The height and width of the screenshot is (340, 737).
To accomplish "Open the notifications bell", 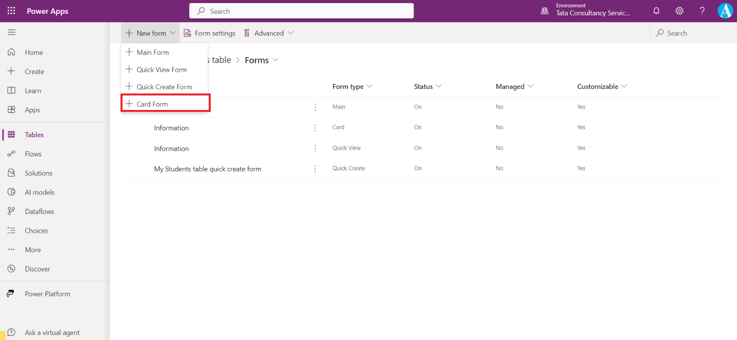I will tap(656, 11).
